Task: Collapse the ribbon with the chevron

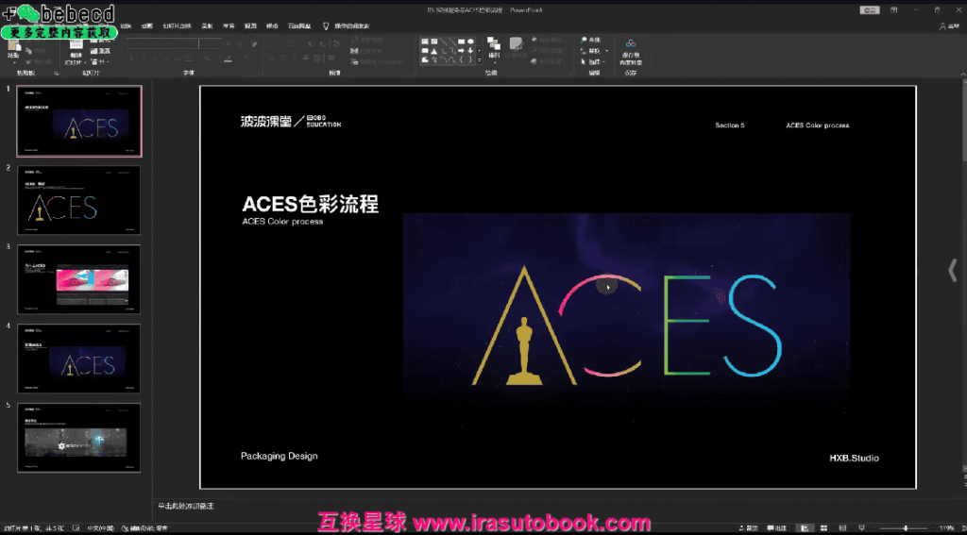Action: click(x=962, y=74)
